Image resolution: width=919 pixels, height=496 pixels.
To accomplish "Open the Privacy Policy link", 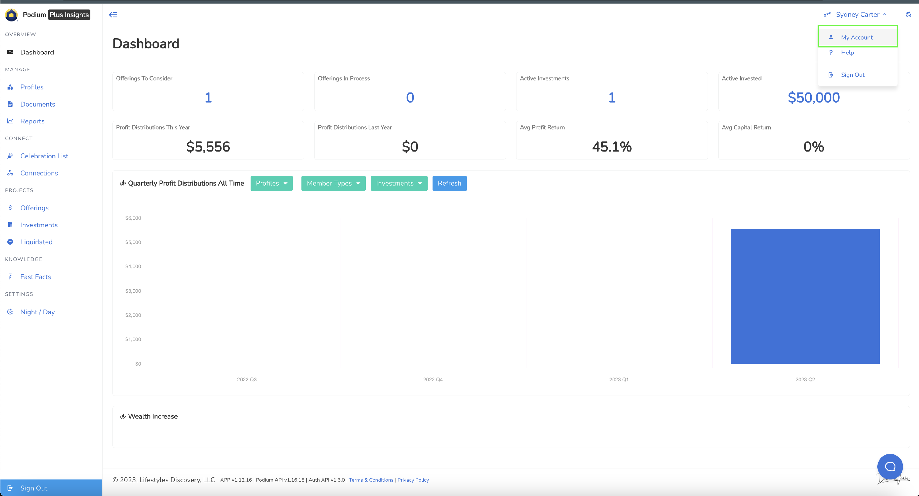I will tap(413, 480).
